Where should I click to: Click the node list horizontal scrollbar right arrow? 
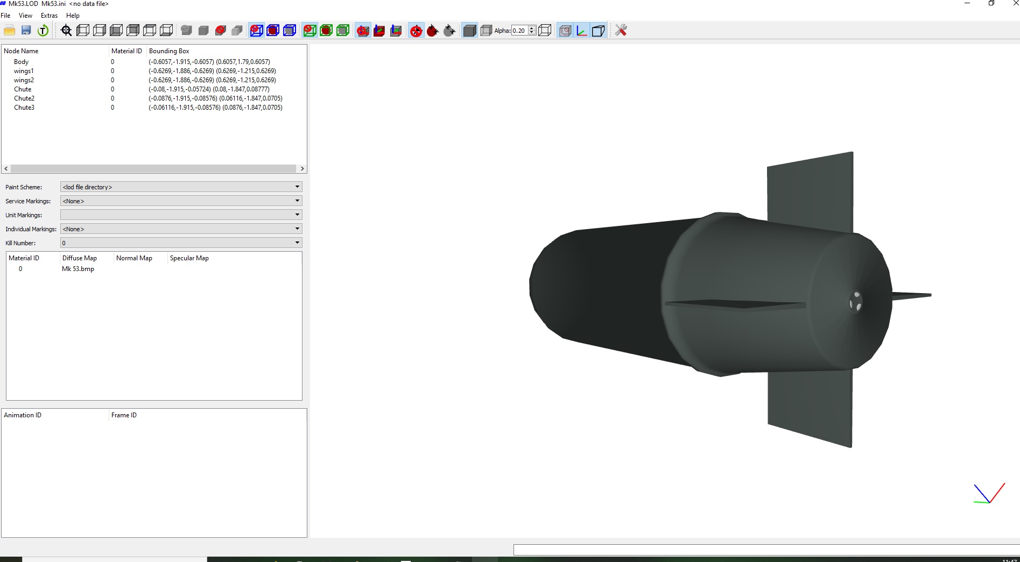[302, 169]
